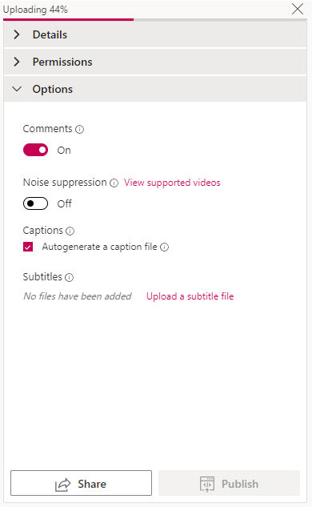Enable the Noise suppression toggle
Image resolution: width=312 pixels, height=507 pixels.
pos(35,203)
